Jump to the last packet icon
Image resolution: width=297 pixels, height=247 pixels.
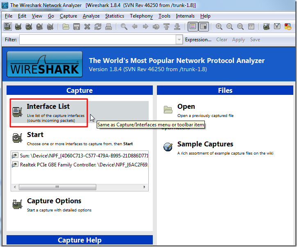177,27
